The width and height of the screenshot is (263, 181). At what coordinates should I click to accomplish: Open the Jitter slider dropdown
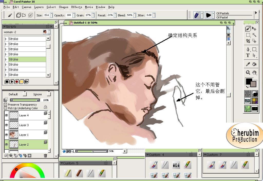tap(154, 15)
